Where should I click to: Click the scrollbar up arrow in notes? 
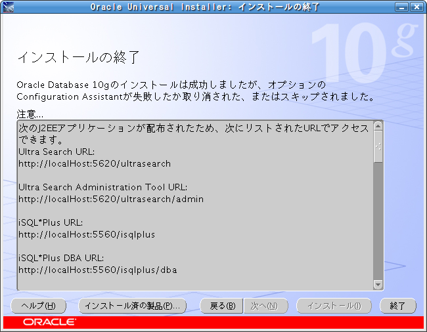point(378,126)
